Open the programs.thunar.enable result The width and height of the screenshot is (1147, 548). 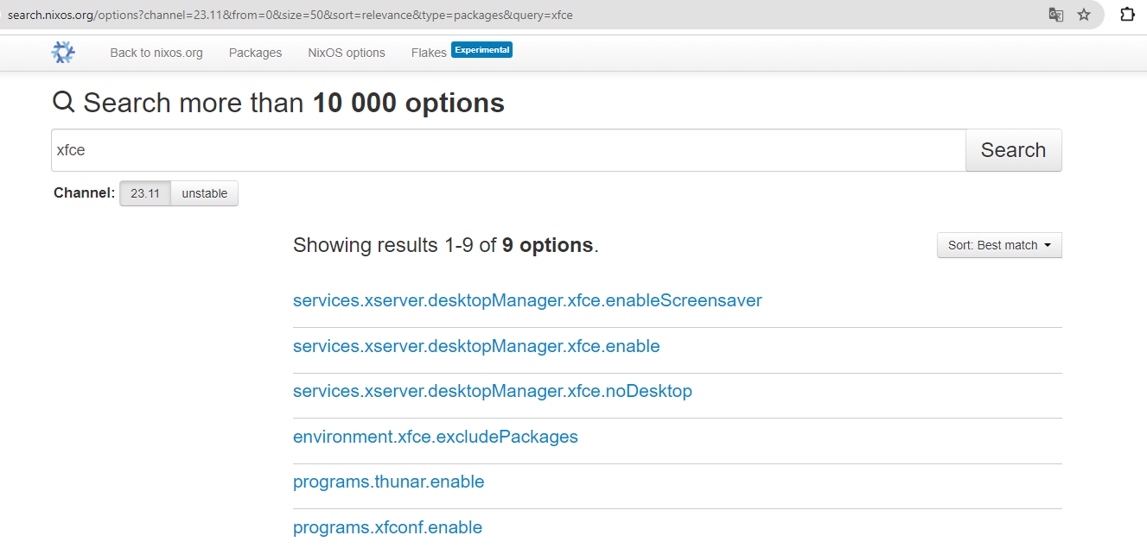pyautogui.click(x=389, y=482)
